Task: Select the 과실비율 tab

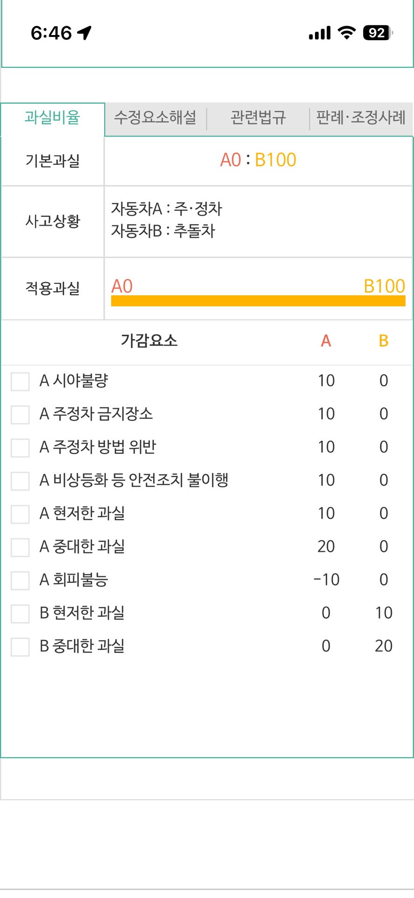Action: (52, 117)
